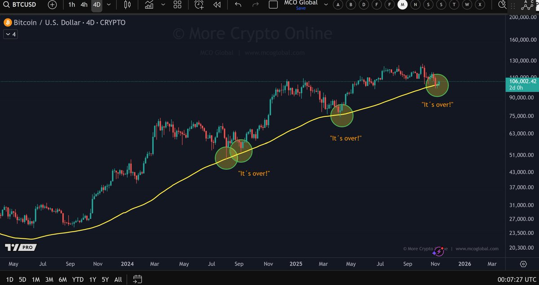Set date range to 1Y
The width and height of the screenshot is (539, 285).
pyautogui.click(x=93, y=279)
